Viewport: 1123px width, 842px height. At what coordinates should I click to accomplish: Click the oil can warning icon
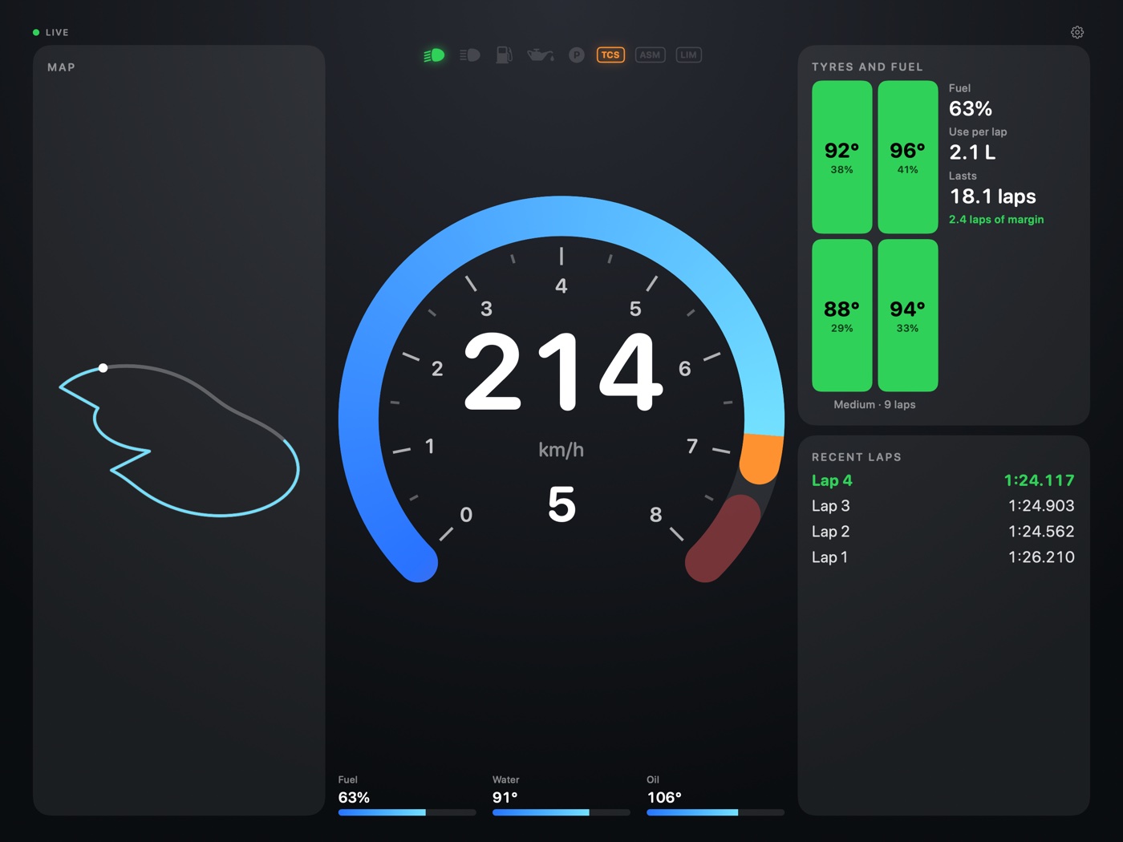coord(541,55)
